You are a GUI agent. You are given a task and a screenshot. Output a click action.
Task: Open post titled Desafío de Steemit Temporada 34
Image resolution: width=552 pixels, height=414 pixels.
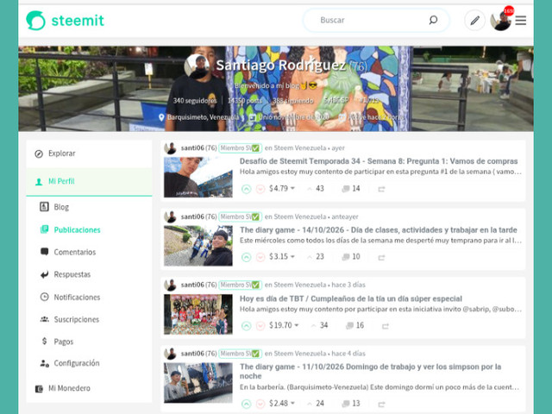click(379, 161)
